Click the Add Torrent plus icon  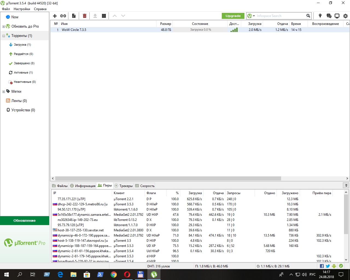55,16
